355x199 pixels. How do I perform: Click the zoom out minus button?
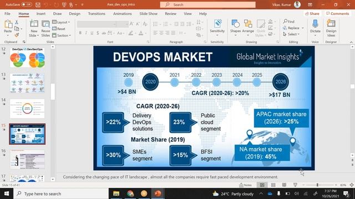point(303,185)
